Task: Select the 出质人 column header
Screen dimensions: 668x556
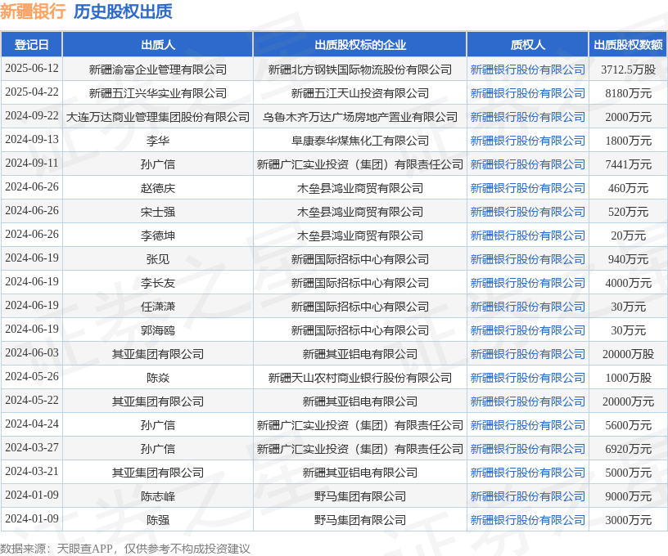Action: (158, 45)
